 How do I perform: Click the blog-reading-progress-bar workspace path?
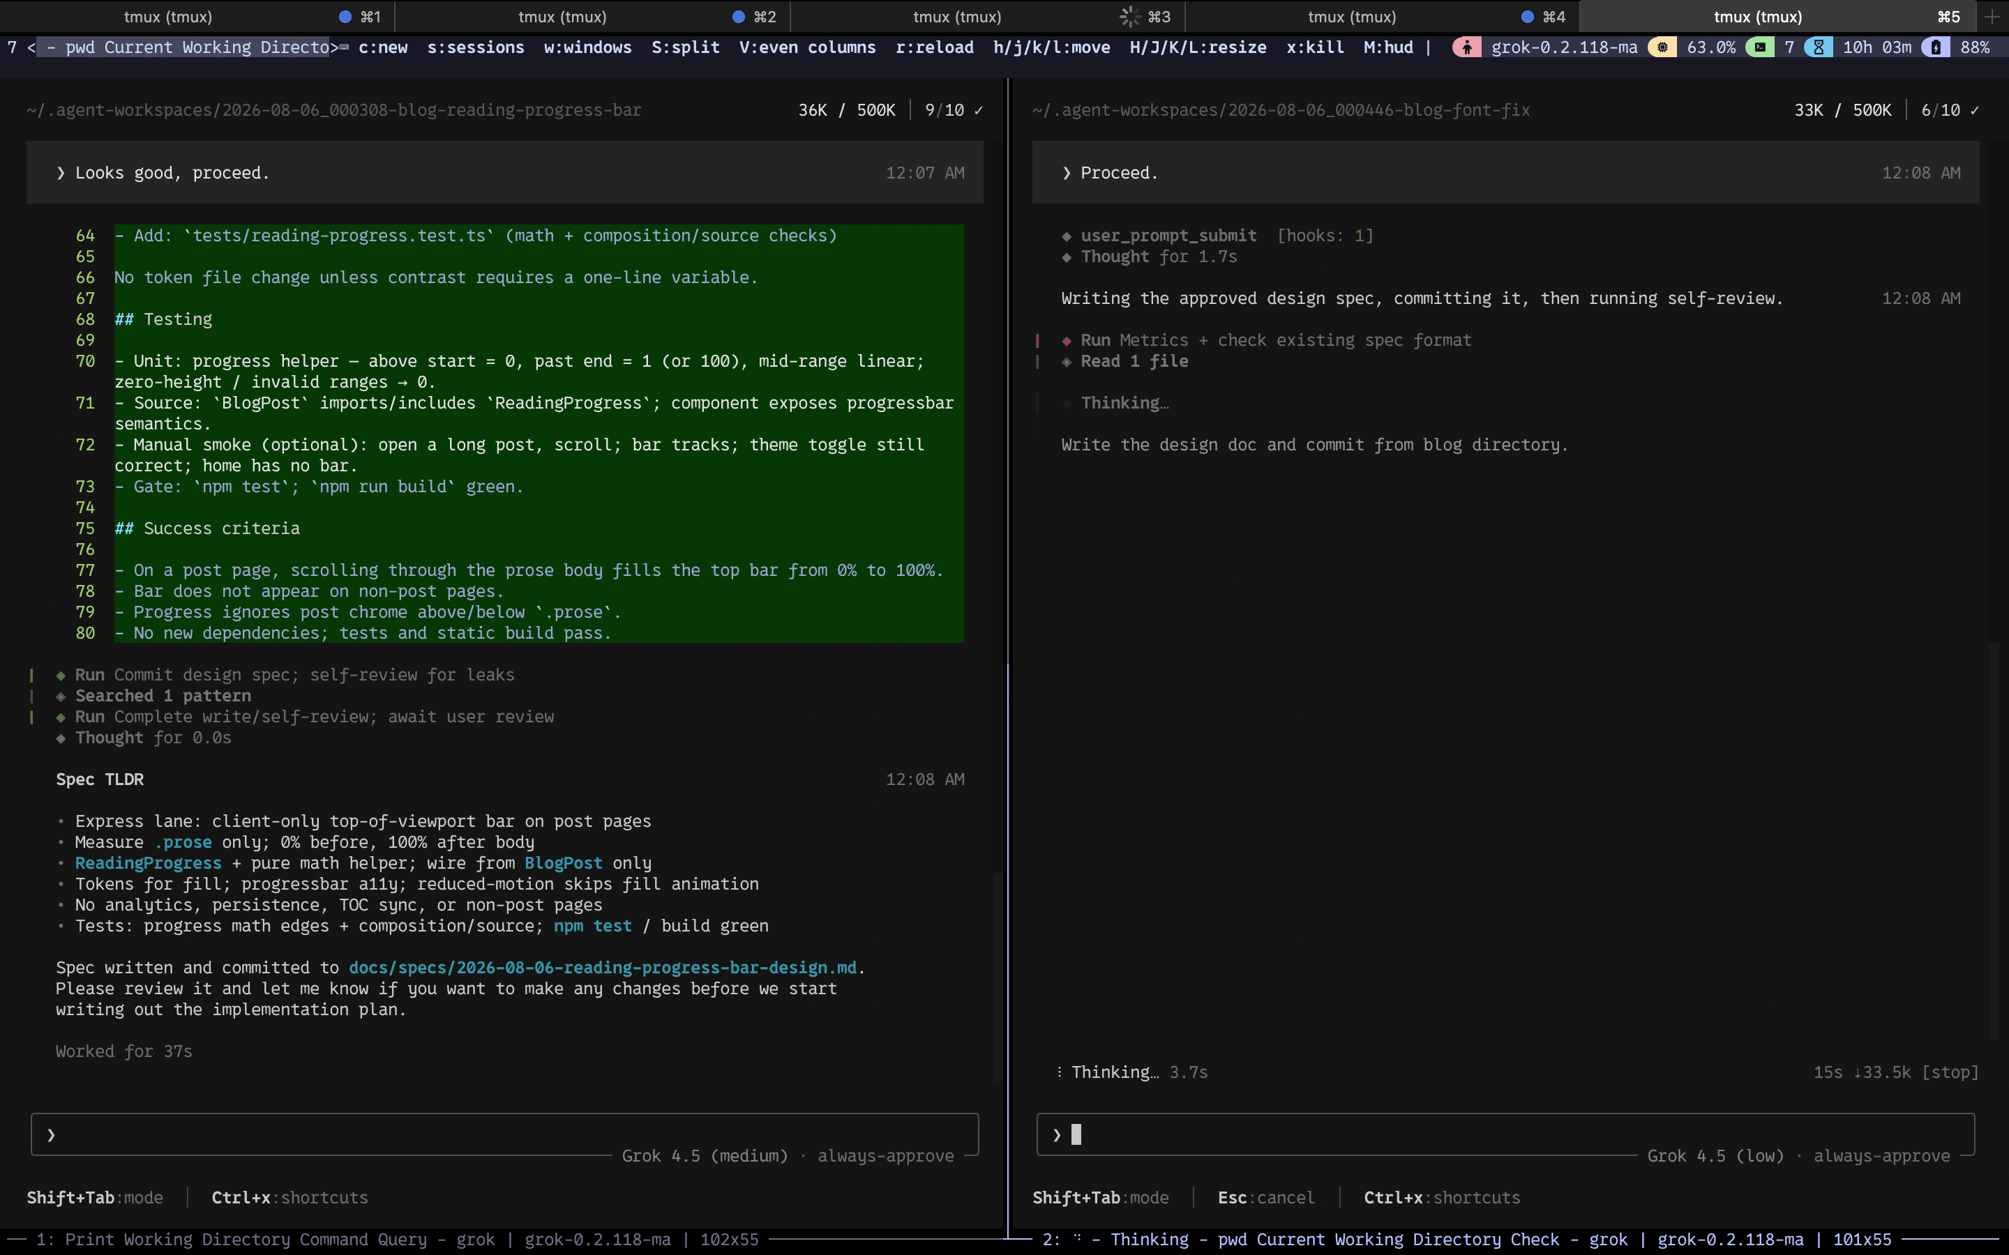point(333,110)
